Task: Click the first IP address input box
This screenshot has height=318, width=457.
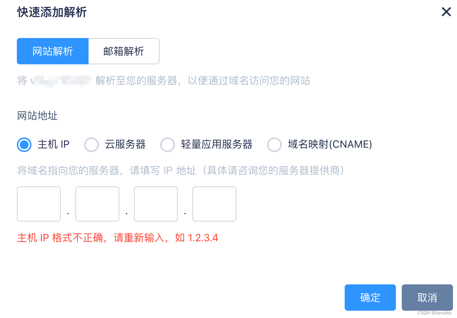Action: 38,204
